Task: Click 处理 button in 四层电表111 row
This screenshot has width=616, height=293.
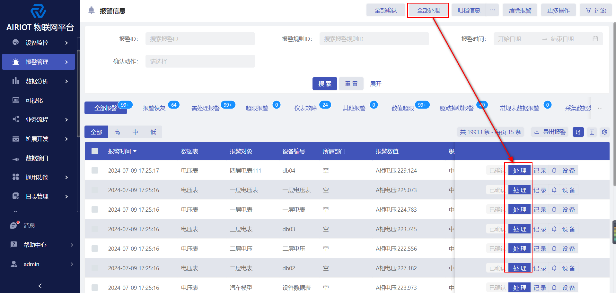Action: 520,170
